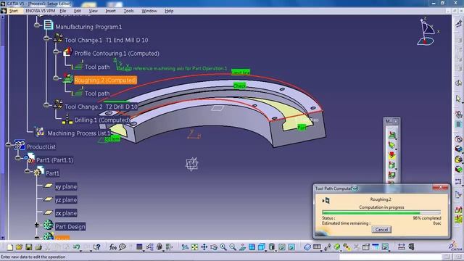Viewport: 464px width, 261px height.
Task: Click the measure-between icon in bottom toolbar
Action: pos(401,246)
